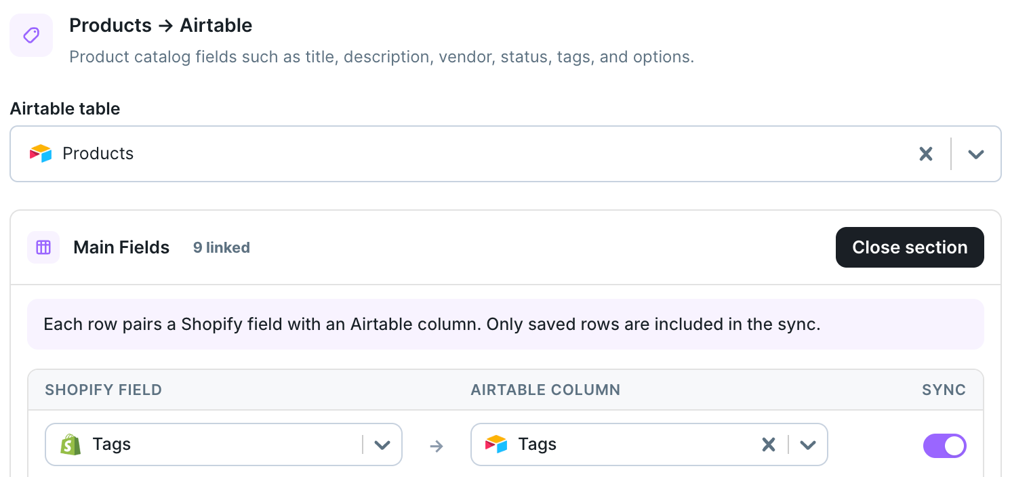Click the Close section button
Viewport: 1010px width, 477px height.
pyautogui.click(x=910, y=247)
